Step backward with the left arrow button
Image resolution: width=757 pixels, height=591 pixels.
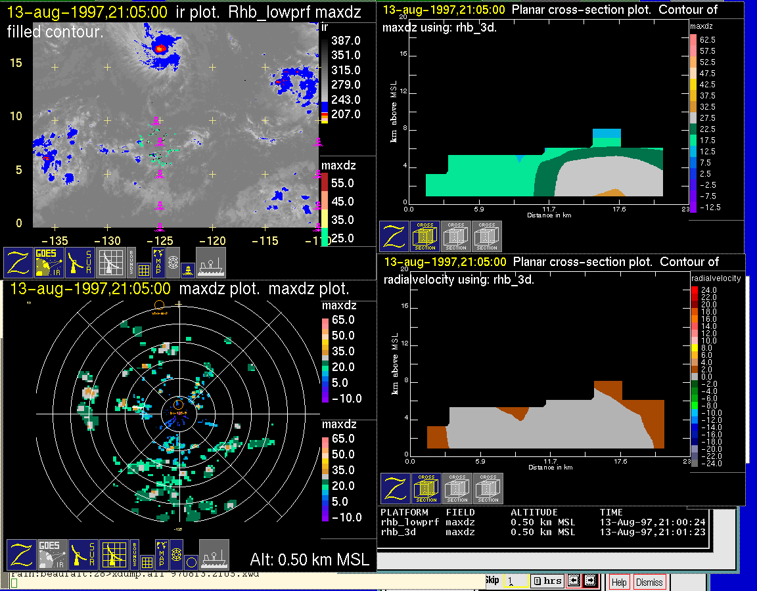click(573, 581)
